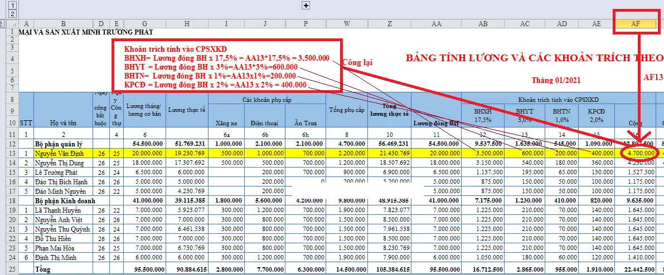Click cell 'Nguyễn Thị Dung'
This screenshot has height=275, width=664.
pyautogui.click(x=63, y=163)
